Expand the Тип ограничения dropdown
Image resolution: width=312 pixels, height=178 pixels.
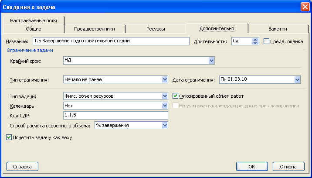[165, 79]
